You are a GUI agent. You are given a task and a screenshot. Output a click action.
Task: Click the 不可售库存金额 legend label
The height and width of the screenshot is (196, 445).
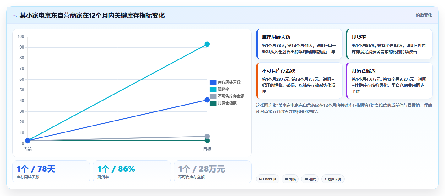click(231, 96)
